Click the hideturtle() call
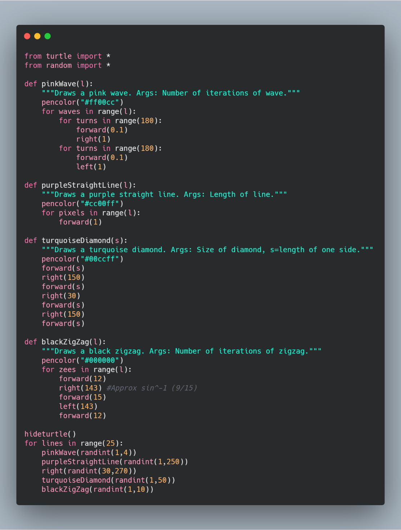The image size is (401, 530). [x=50, y=434]
